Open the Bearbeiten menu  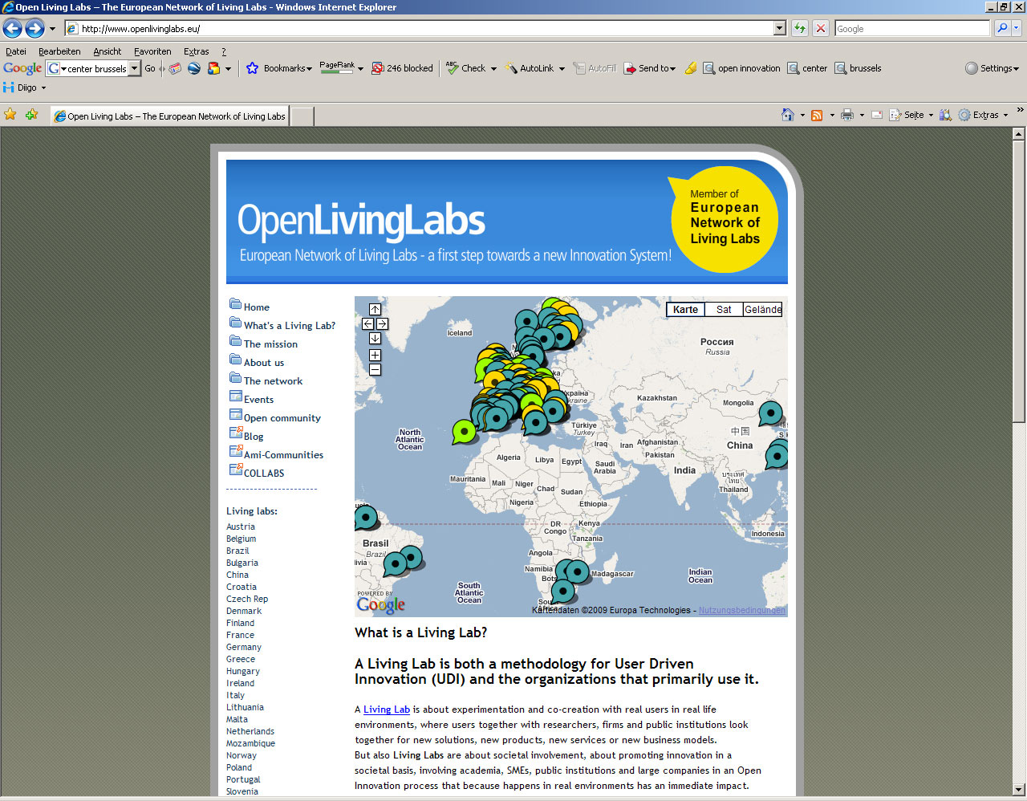pos(59,51)
